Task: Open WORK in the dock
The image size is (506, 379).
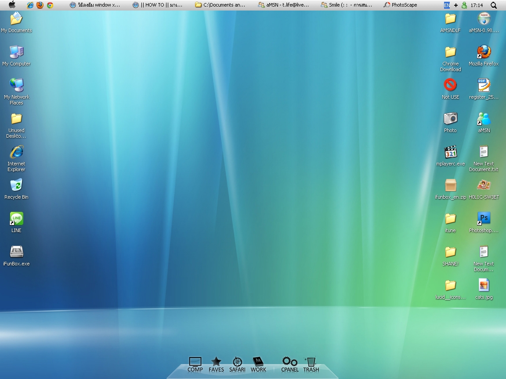Action: click(258, 365)
